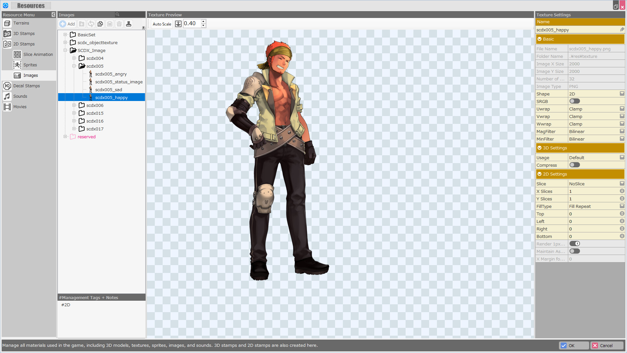The width and height of the screenshot is (627, 353).
Task: Enable the SRGB toggle
Action: [x=574, y=101]
